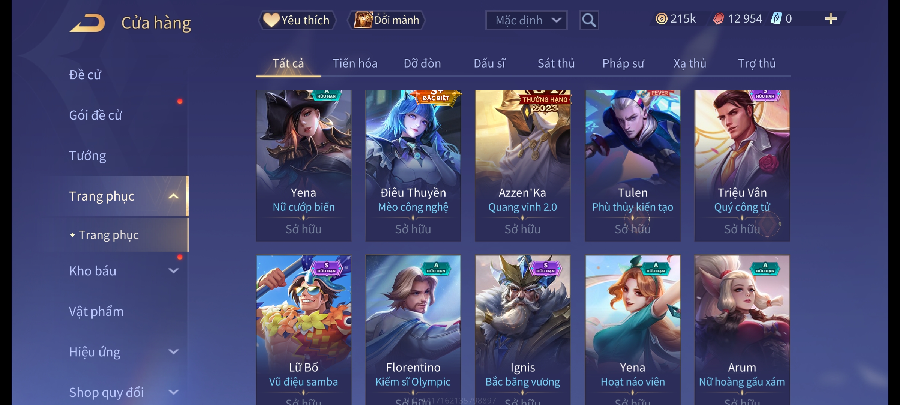Open the Yêu thích heart favorites

coord(297,20)
